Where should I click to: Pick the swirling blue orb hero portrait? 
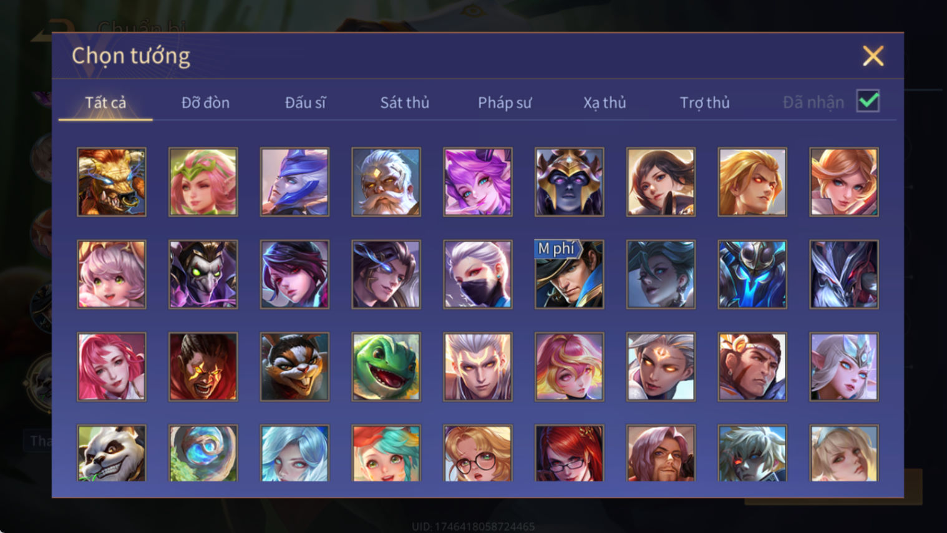tap(203, 453)
